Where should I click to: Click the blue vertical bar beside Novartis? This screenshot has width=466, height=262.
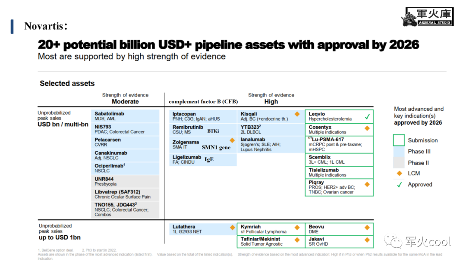(12, 26)
